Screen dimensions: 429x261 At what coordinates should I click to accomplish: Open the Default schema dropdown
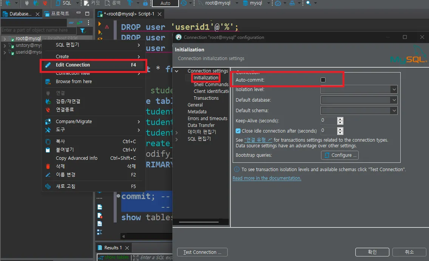click(359, 111)
